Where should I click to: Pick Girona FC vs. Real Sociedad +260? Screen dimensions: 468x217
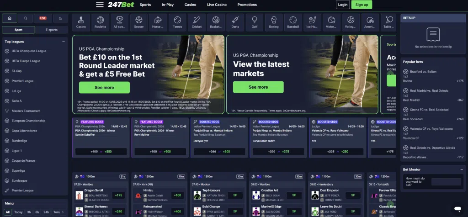(433, 115)
